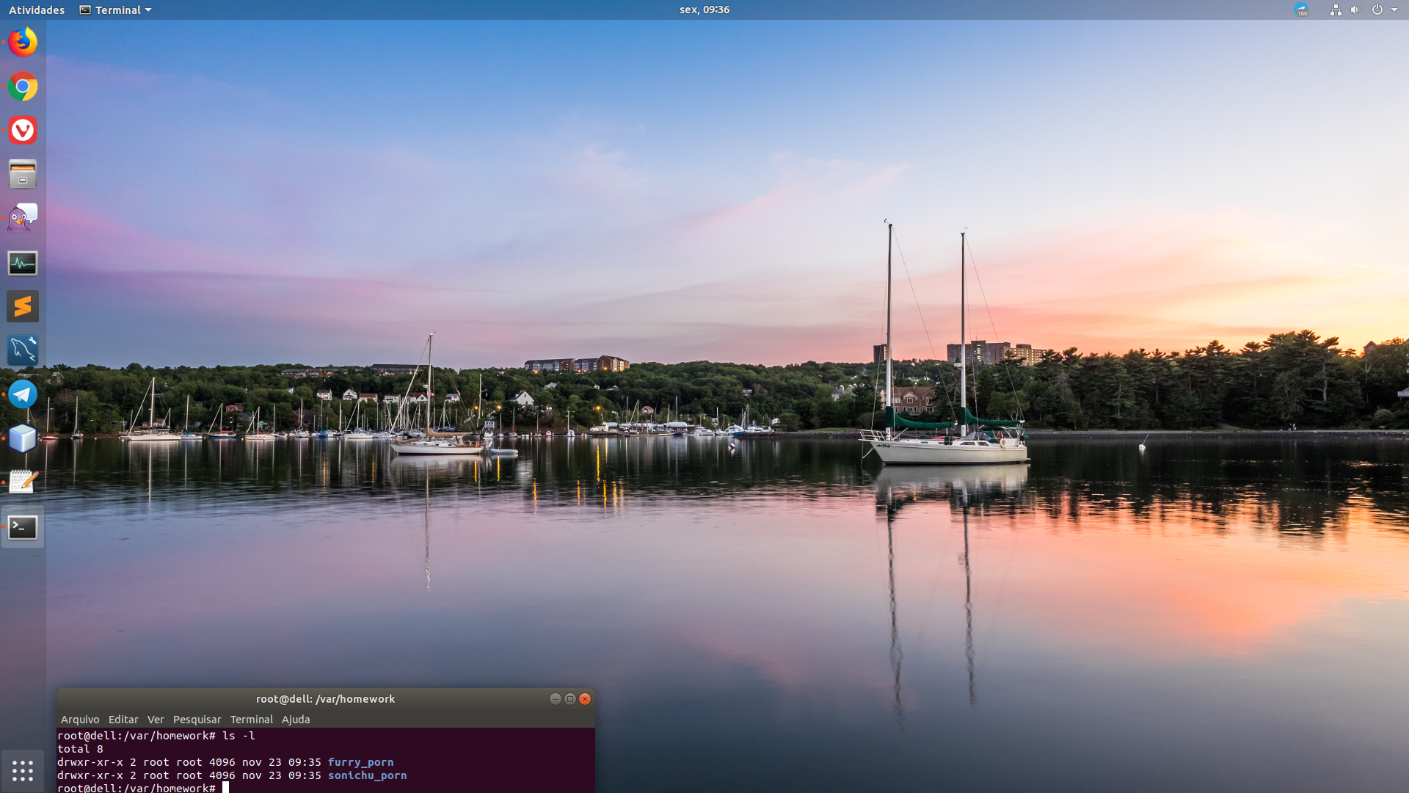Screen dimensions: 1409x793
Task: Open the text editor notepad icon
Action: click(x=23, y=482)
